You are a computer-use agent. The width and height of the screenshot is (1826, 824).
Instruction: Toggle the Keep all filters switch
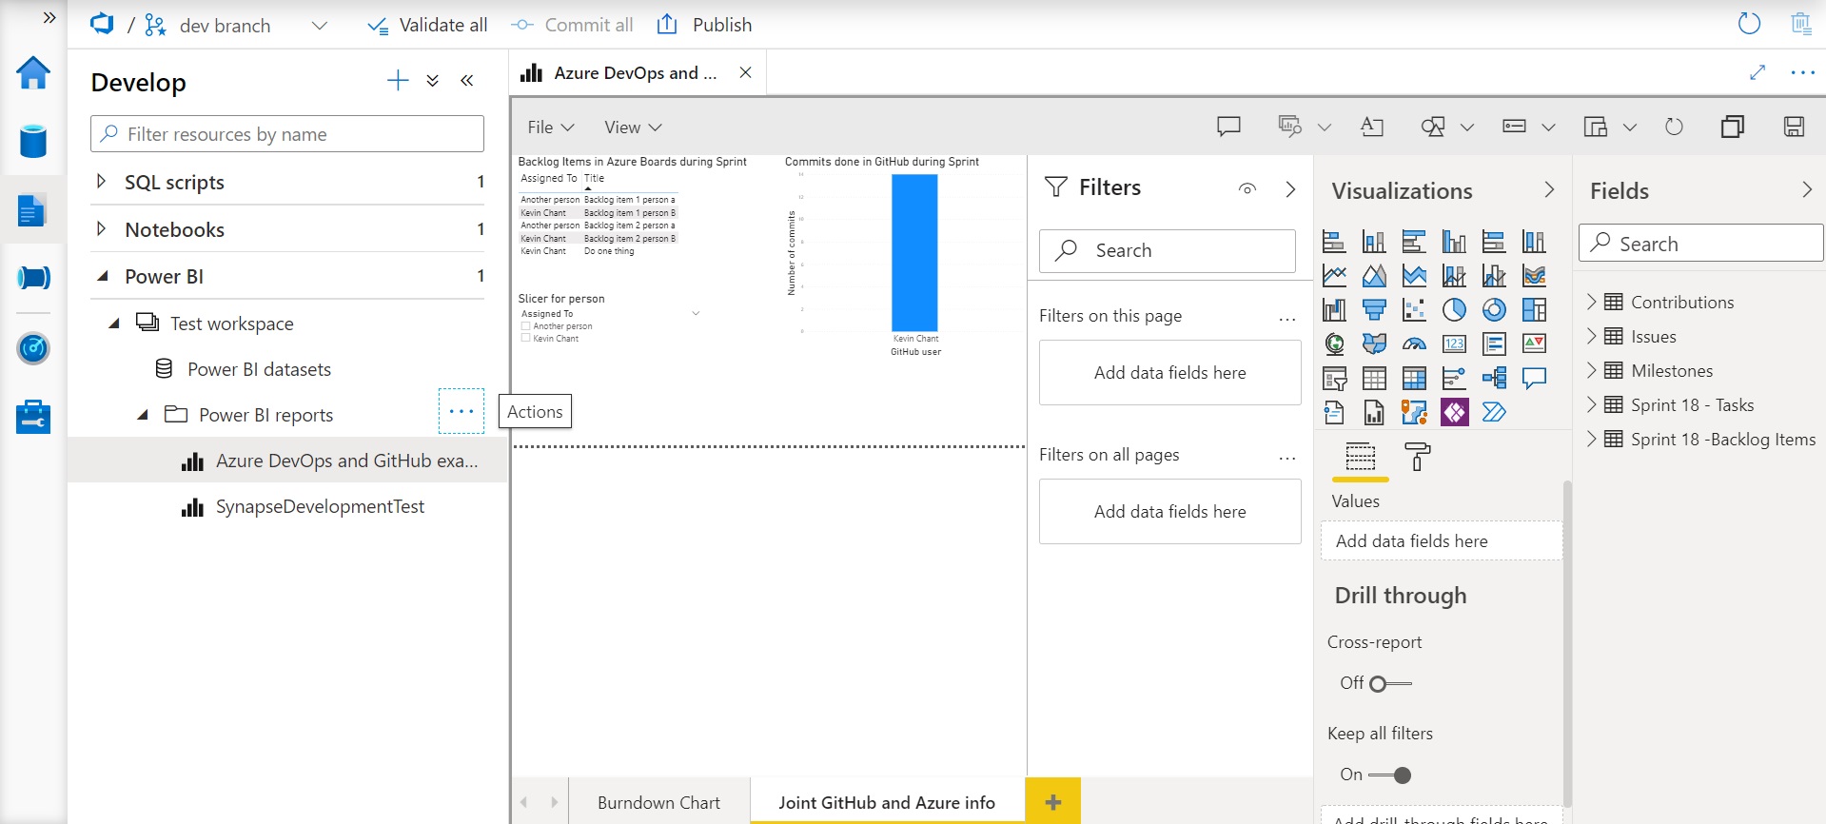click(1390, 775)
